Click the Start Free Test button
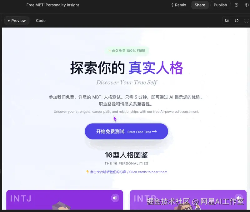The image size is (250, 212). tap(127, 131)
